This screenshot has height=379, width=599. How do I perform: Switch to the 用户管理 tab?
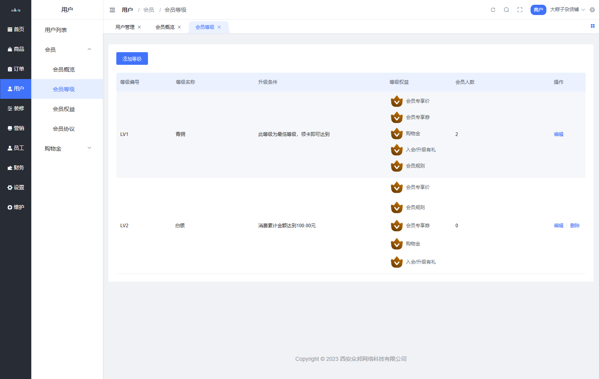point(125,27)
